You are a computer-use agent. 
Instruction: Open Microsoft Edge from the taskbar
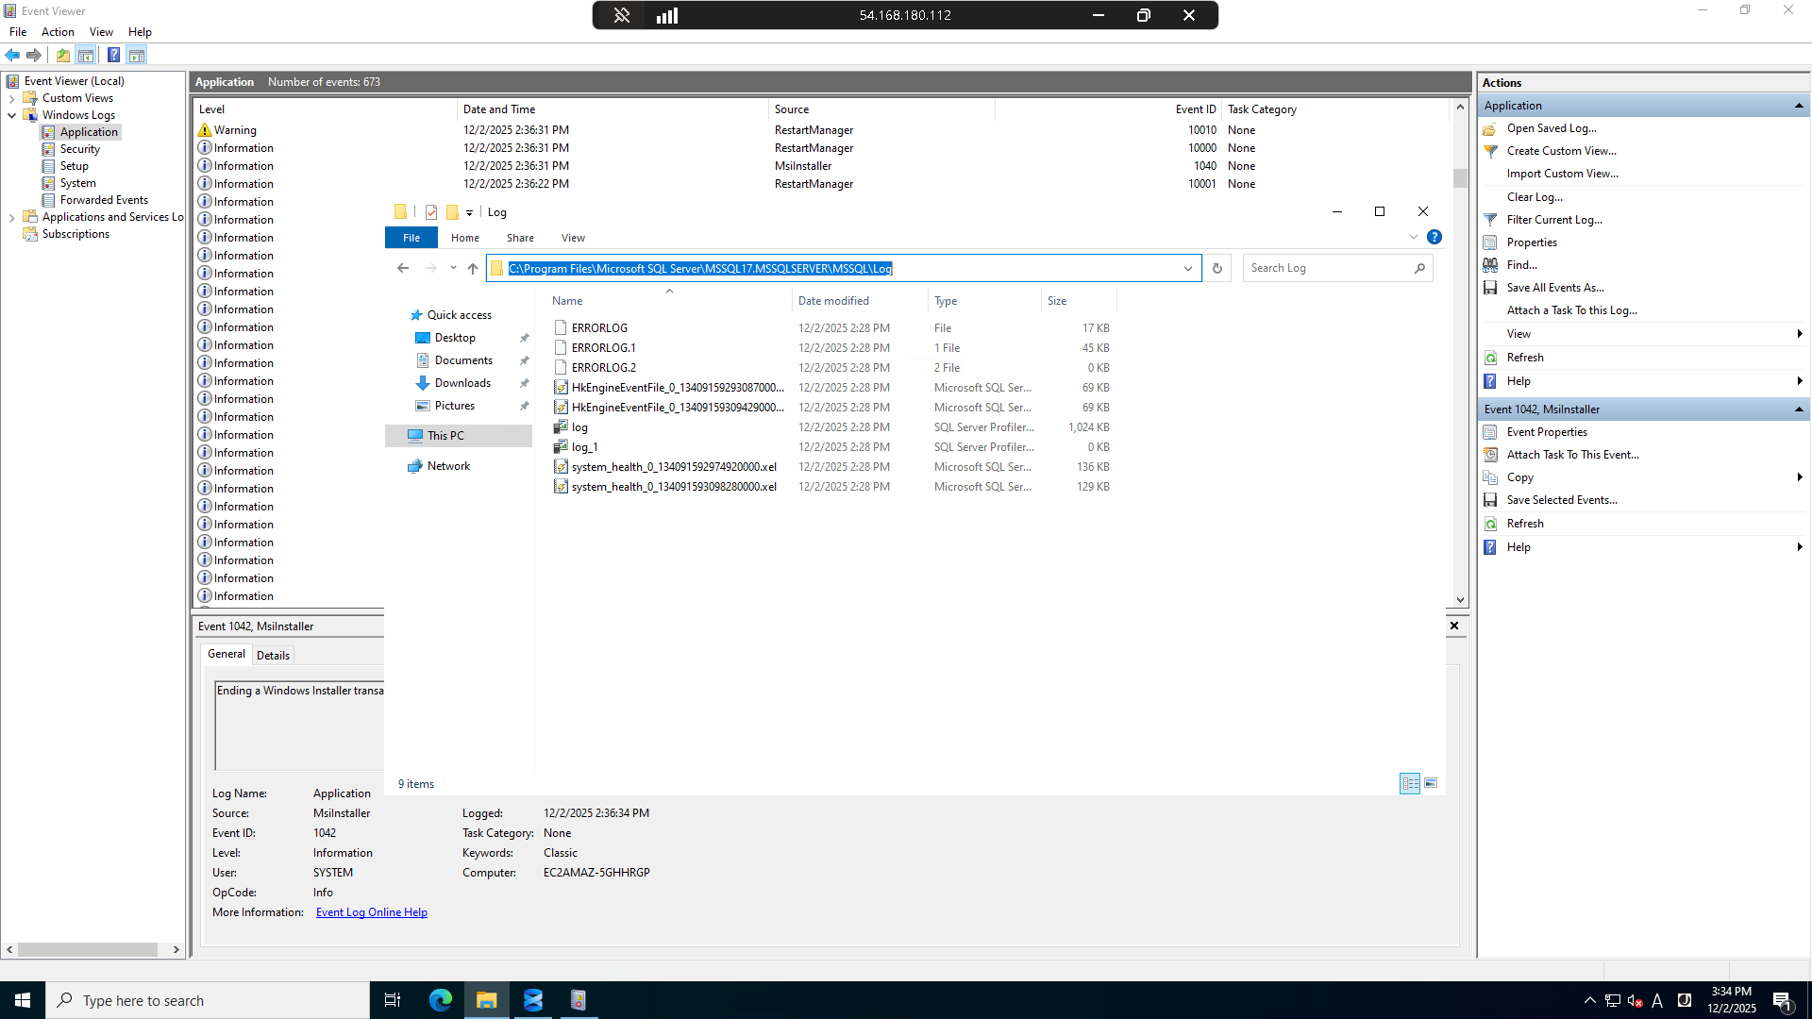(x=441, y=1000)
